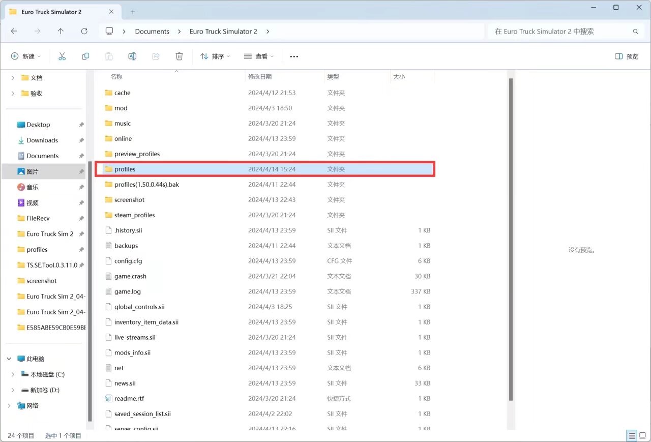Click the Copy icon in toolbar
This screenshot has height=442, width=651.
pyautogui.click(x=85, y=56)
